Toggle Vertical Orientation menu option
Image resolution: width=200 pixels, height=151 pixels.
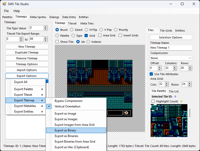pyautogui.click(x=76, y=106)
